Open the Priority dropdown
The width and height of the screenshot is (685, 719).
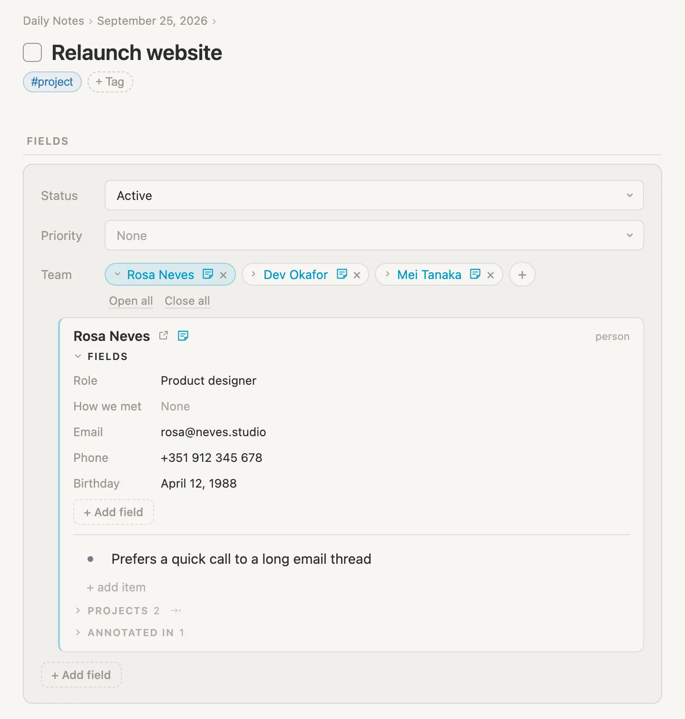(374, 235)
